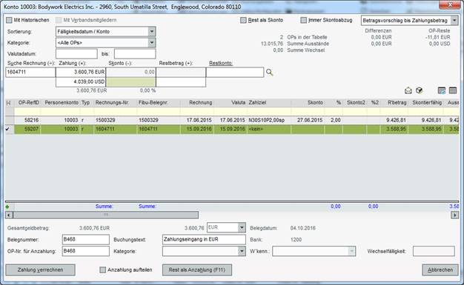The width and height of the screenshot is (464, 285).
Task: Click the Zahlung field showing 3.600,76 EUR
Action: [x=81, y=72]
